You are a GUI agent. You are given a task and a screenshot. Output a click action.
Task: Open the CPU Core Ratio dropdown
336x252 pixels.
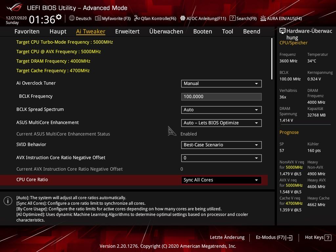pyautogui.click(x=221, y=180)
